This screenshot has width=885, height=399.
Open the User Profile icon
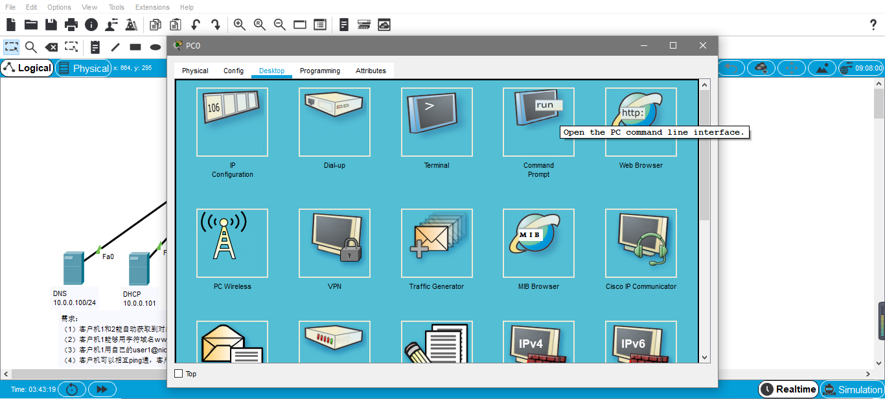tap(111, 25)
